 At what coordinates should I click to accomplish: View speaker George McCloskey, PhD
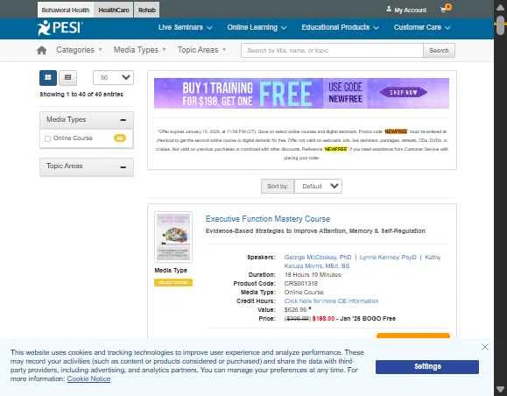pos(318,258)
